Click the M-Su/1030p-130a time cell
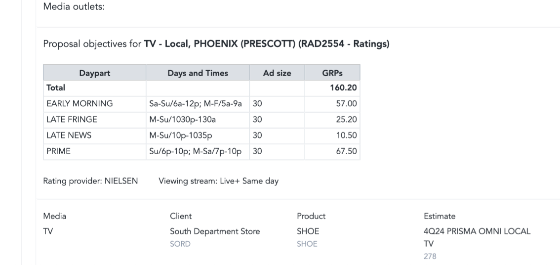This screenshot has width=560, height=265. pos(198,120)
